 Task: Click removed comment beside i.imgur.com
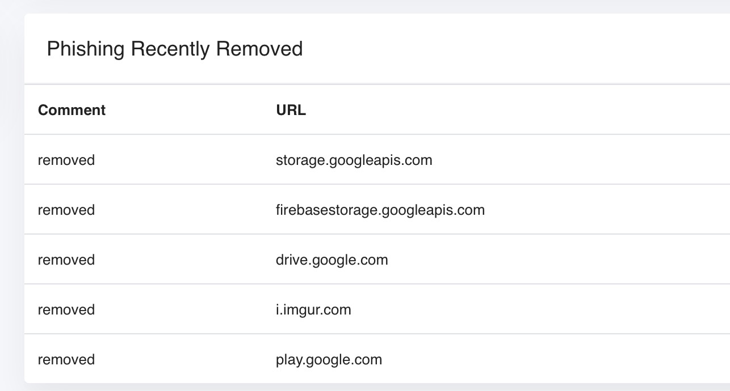pyautogui.click(x=66, y=310)
